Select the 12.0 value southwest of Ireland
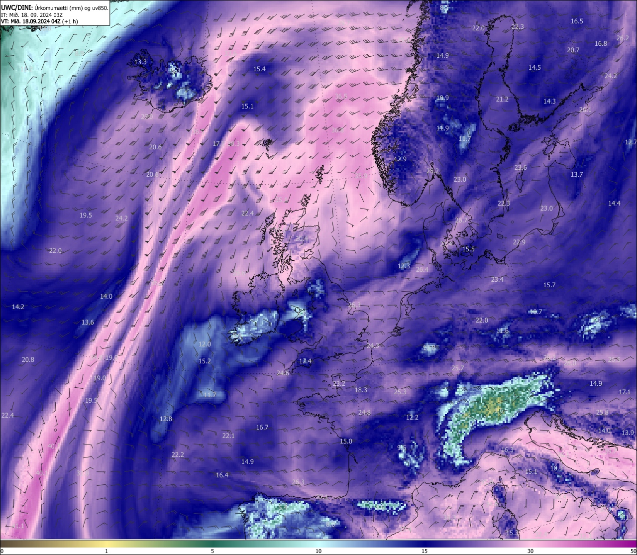637x555 pixels. click(205, 344)
